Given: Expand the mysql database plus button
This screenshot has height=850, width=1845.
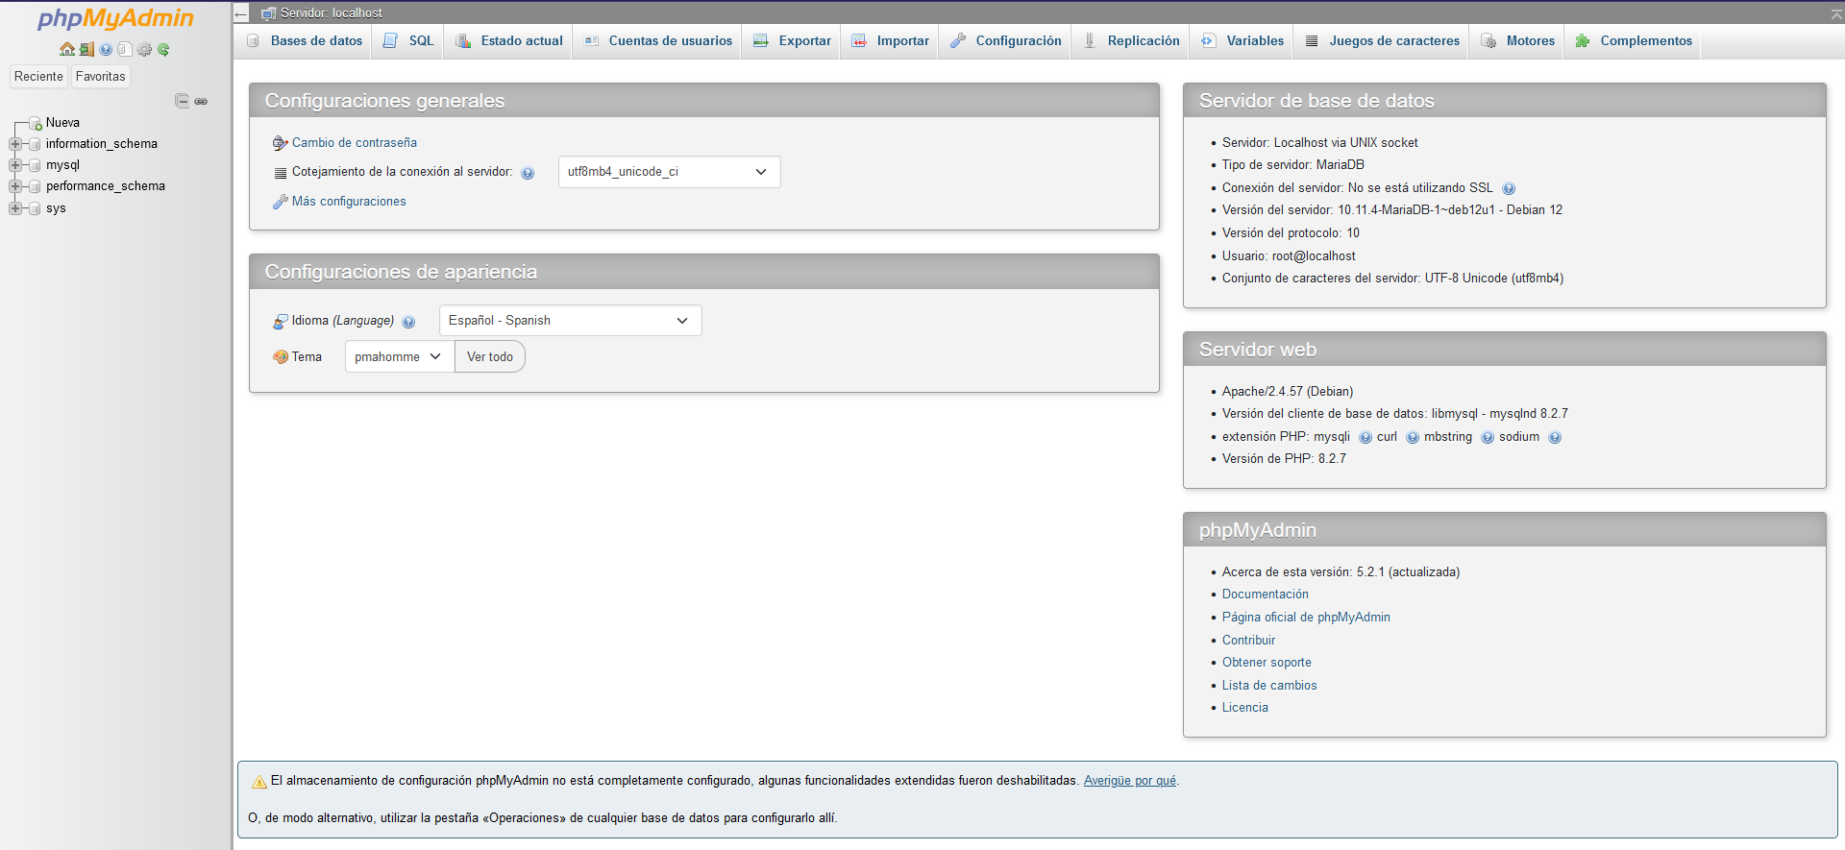Looking at the screenshot, I should (x=15, y=165).
